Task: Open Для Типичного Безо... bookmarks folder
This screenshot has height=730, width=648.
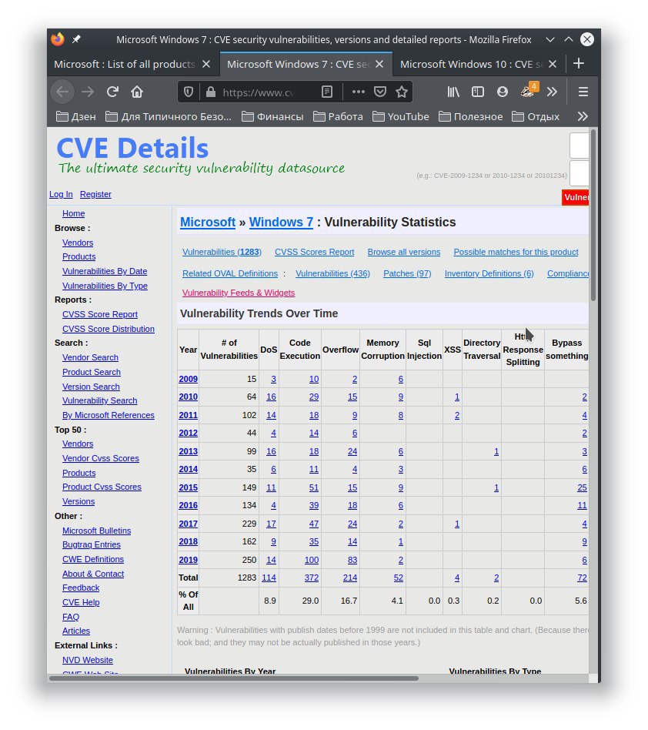Action: point(169,116)
